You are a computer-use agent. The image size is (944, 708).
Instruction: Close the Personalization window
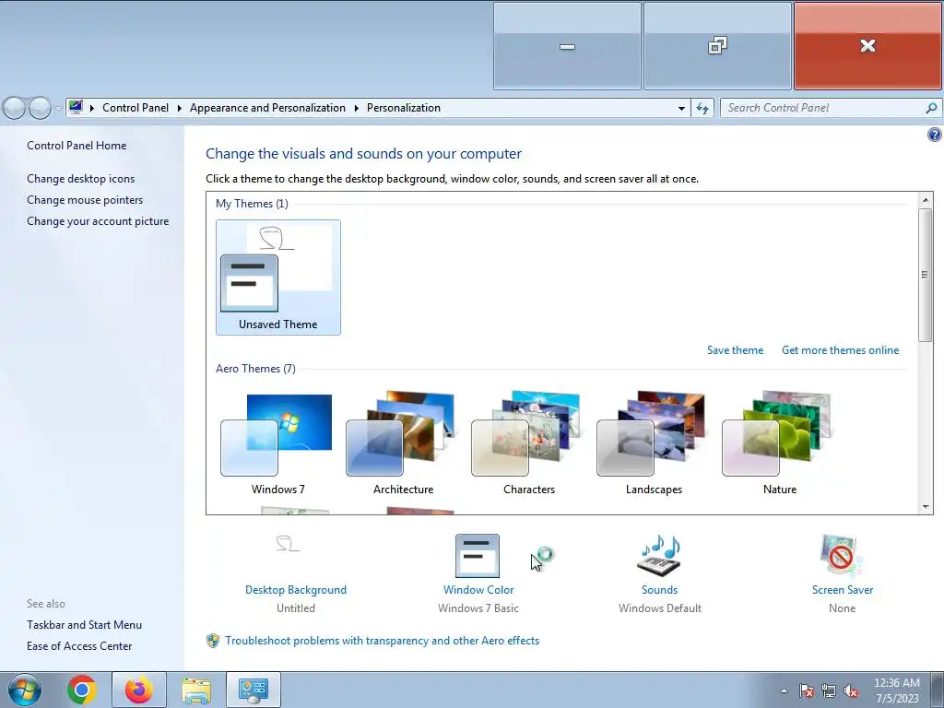(867, 46)
